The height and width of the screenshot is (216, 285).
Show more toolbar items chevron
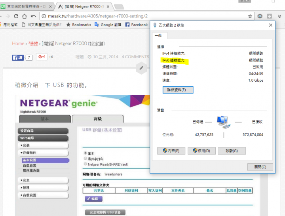pyautogui.click(x=279, y=16)
